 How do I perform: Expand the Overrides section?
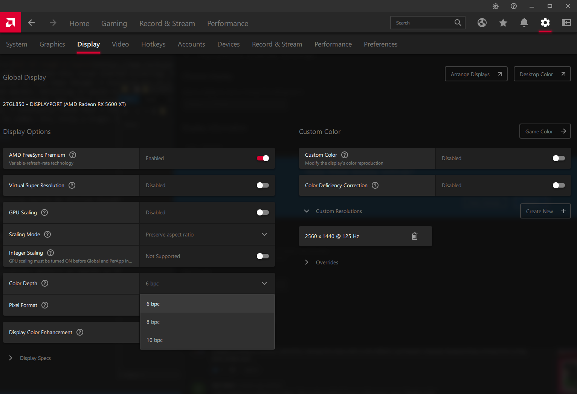[x=307, y=262]
